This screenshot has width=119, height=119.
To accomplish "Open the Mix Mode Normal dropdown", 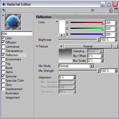I will coord(76,66).
